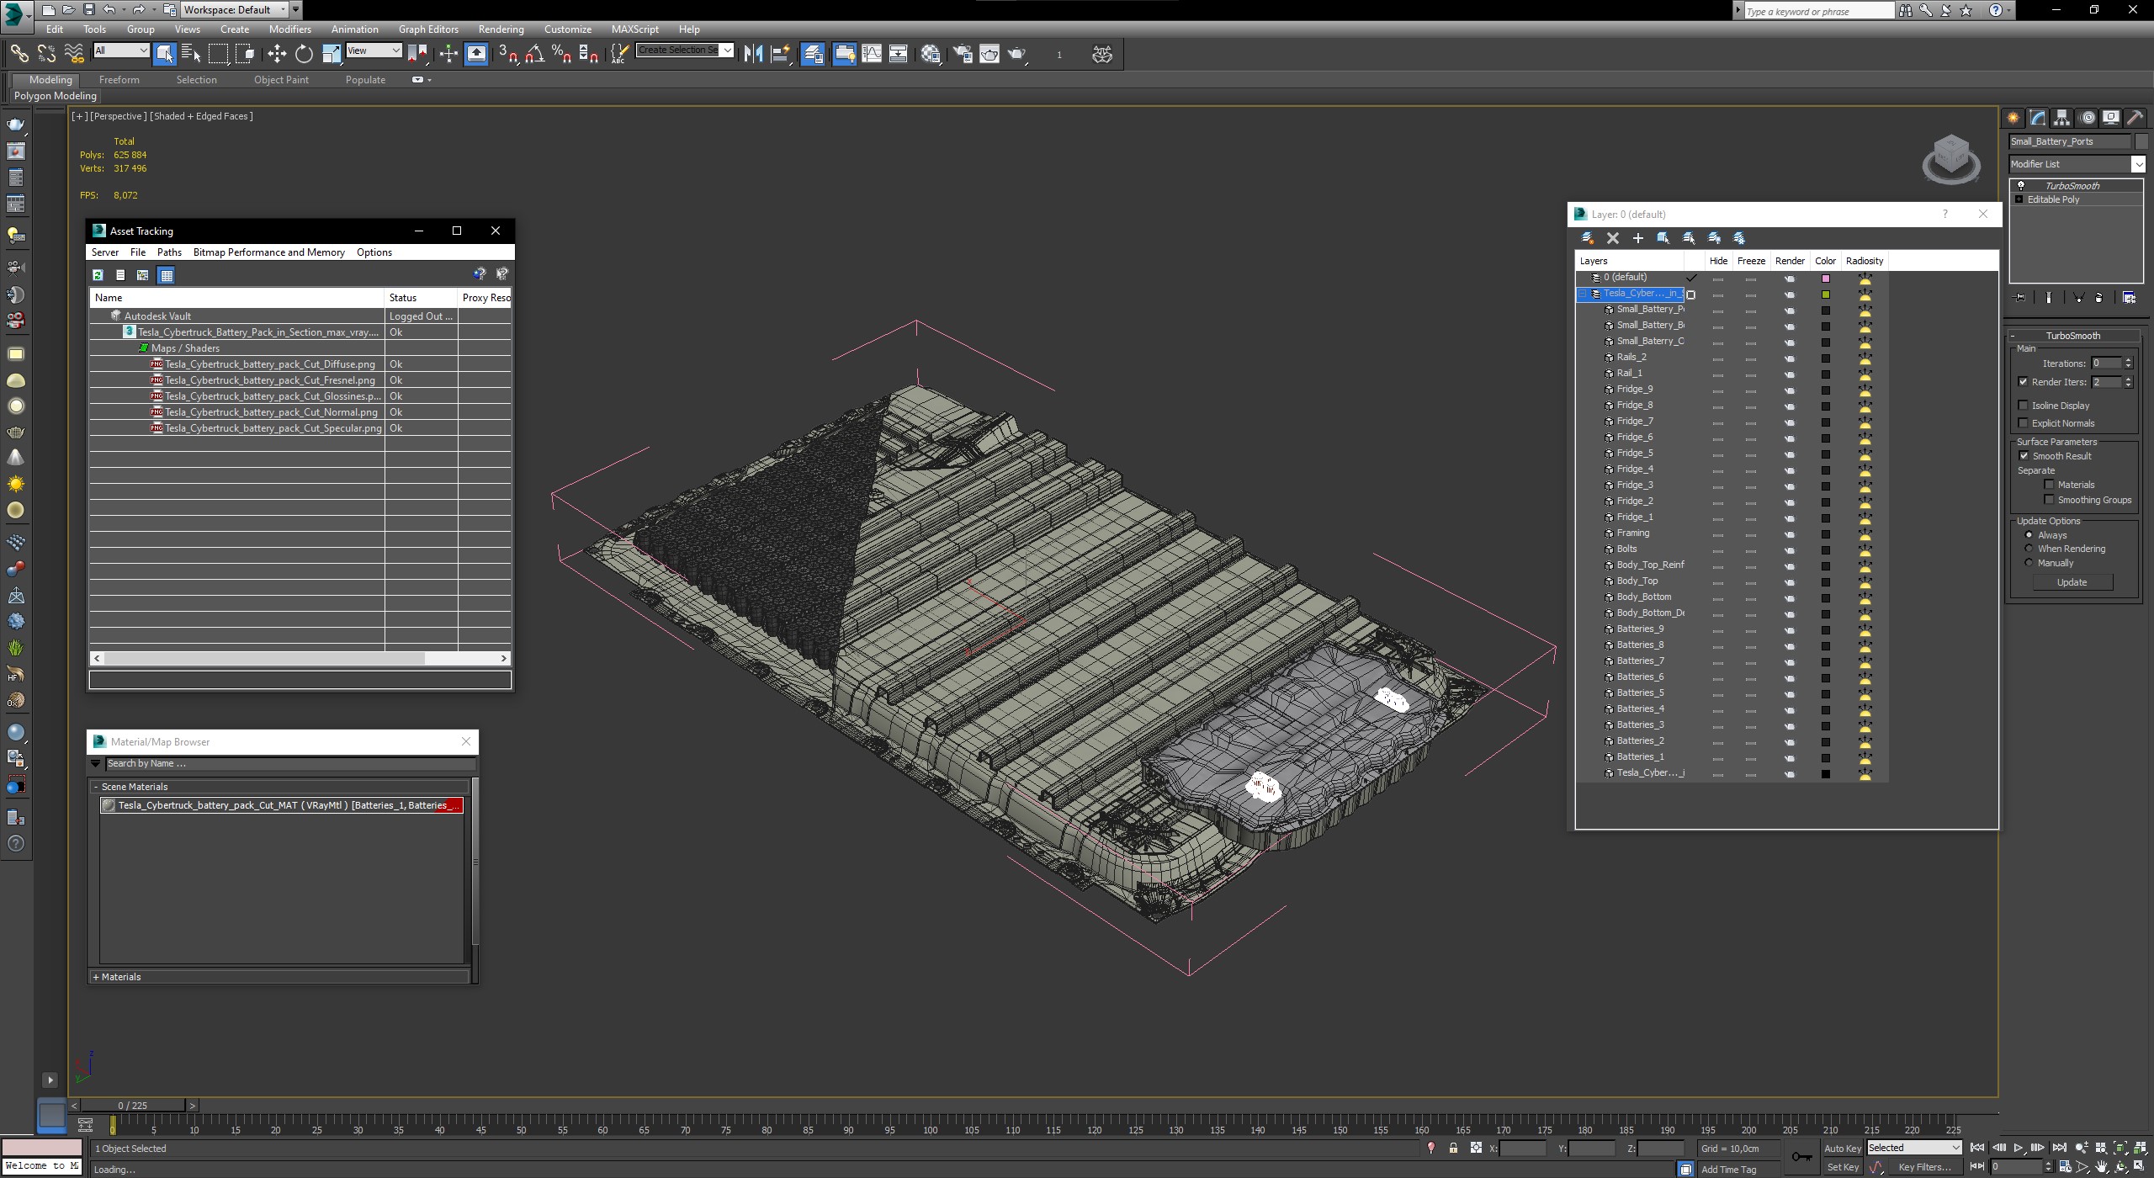
Task: Click Render Production teapot icon
Action: tap(1017, 54)
